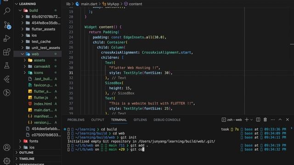Click the new terminal plus icon

[247, 120]
